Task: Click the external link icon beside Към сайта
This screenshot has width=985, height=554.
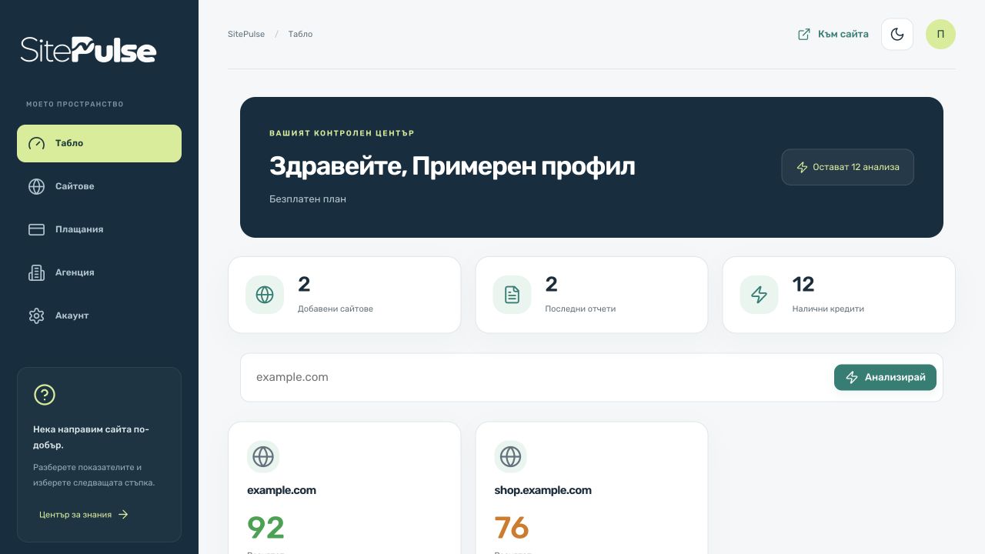Action: tap(804, 34)
